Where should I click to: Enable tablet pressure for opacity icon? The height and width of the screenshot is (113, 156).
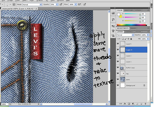[x=61, y=4]
